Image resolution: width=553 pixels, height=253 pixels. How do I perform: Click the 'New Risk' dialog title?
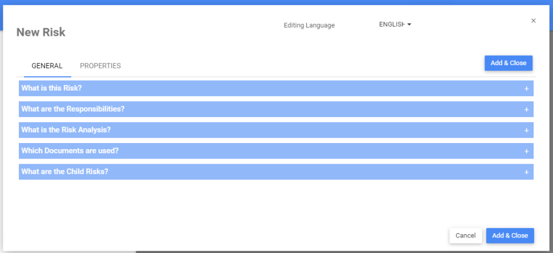[41, 32]
